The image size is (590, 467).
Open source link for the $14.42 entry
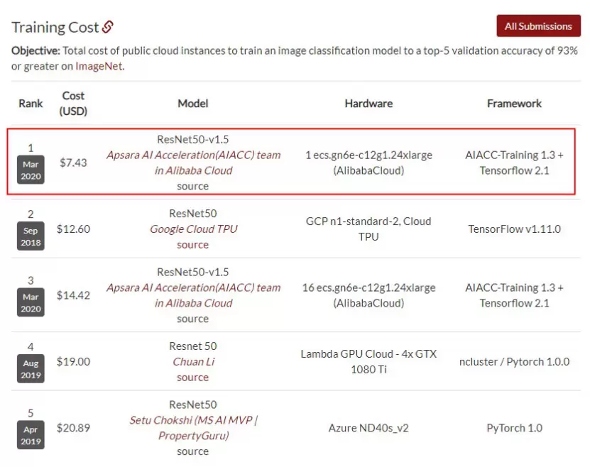[192, 319]
